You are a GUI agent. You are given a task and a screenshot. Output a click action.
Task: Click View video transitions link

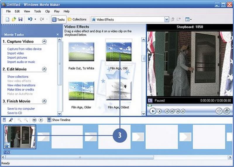point(21,85)
